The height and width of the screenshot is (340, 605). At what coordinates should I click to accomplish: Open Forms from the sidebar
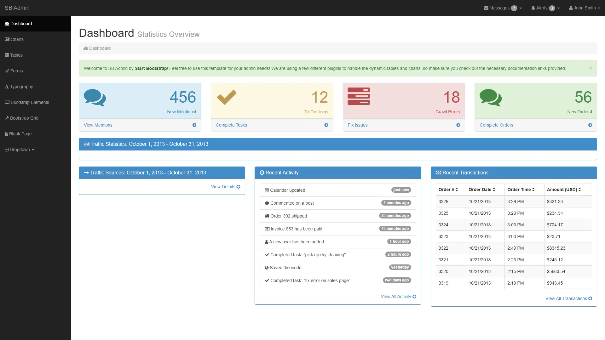point(35,71)
